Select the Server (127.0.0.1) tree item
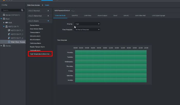Viewport: 180px width, 105px height. [13, 15]
